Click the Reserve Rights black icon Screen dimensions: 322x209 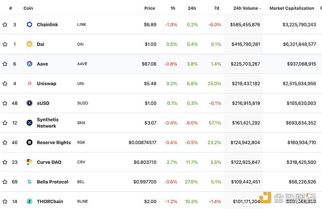(30, 142)
